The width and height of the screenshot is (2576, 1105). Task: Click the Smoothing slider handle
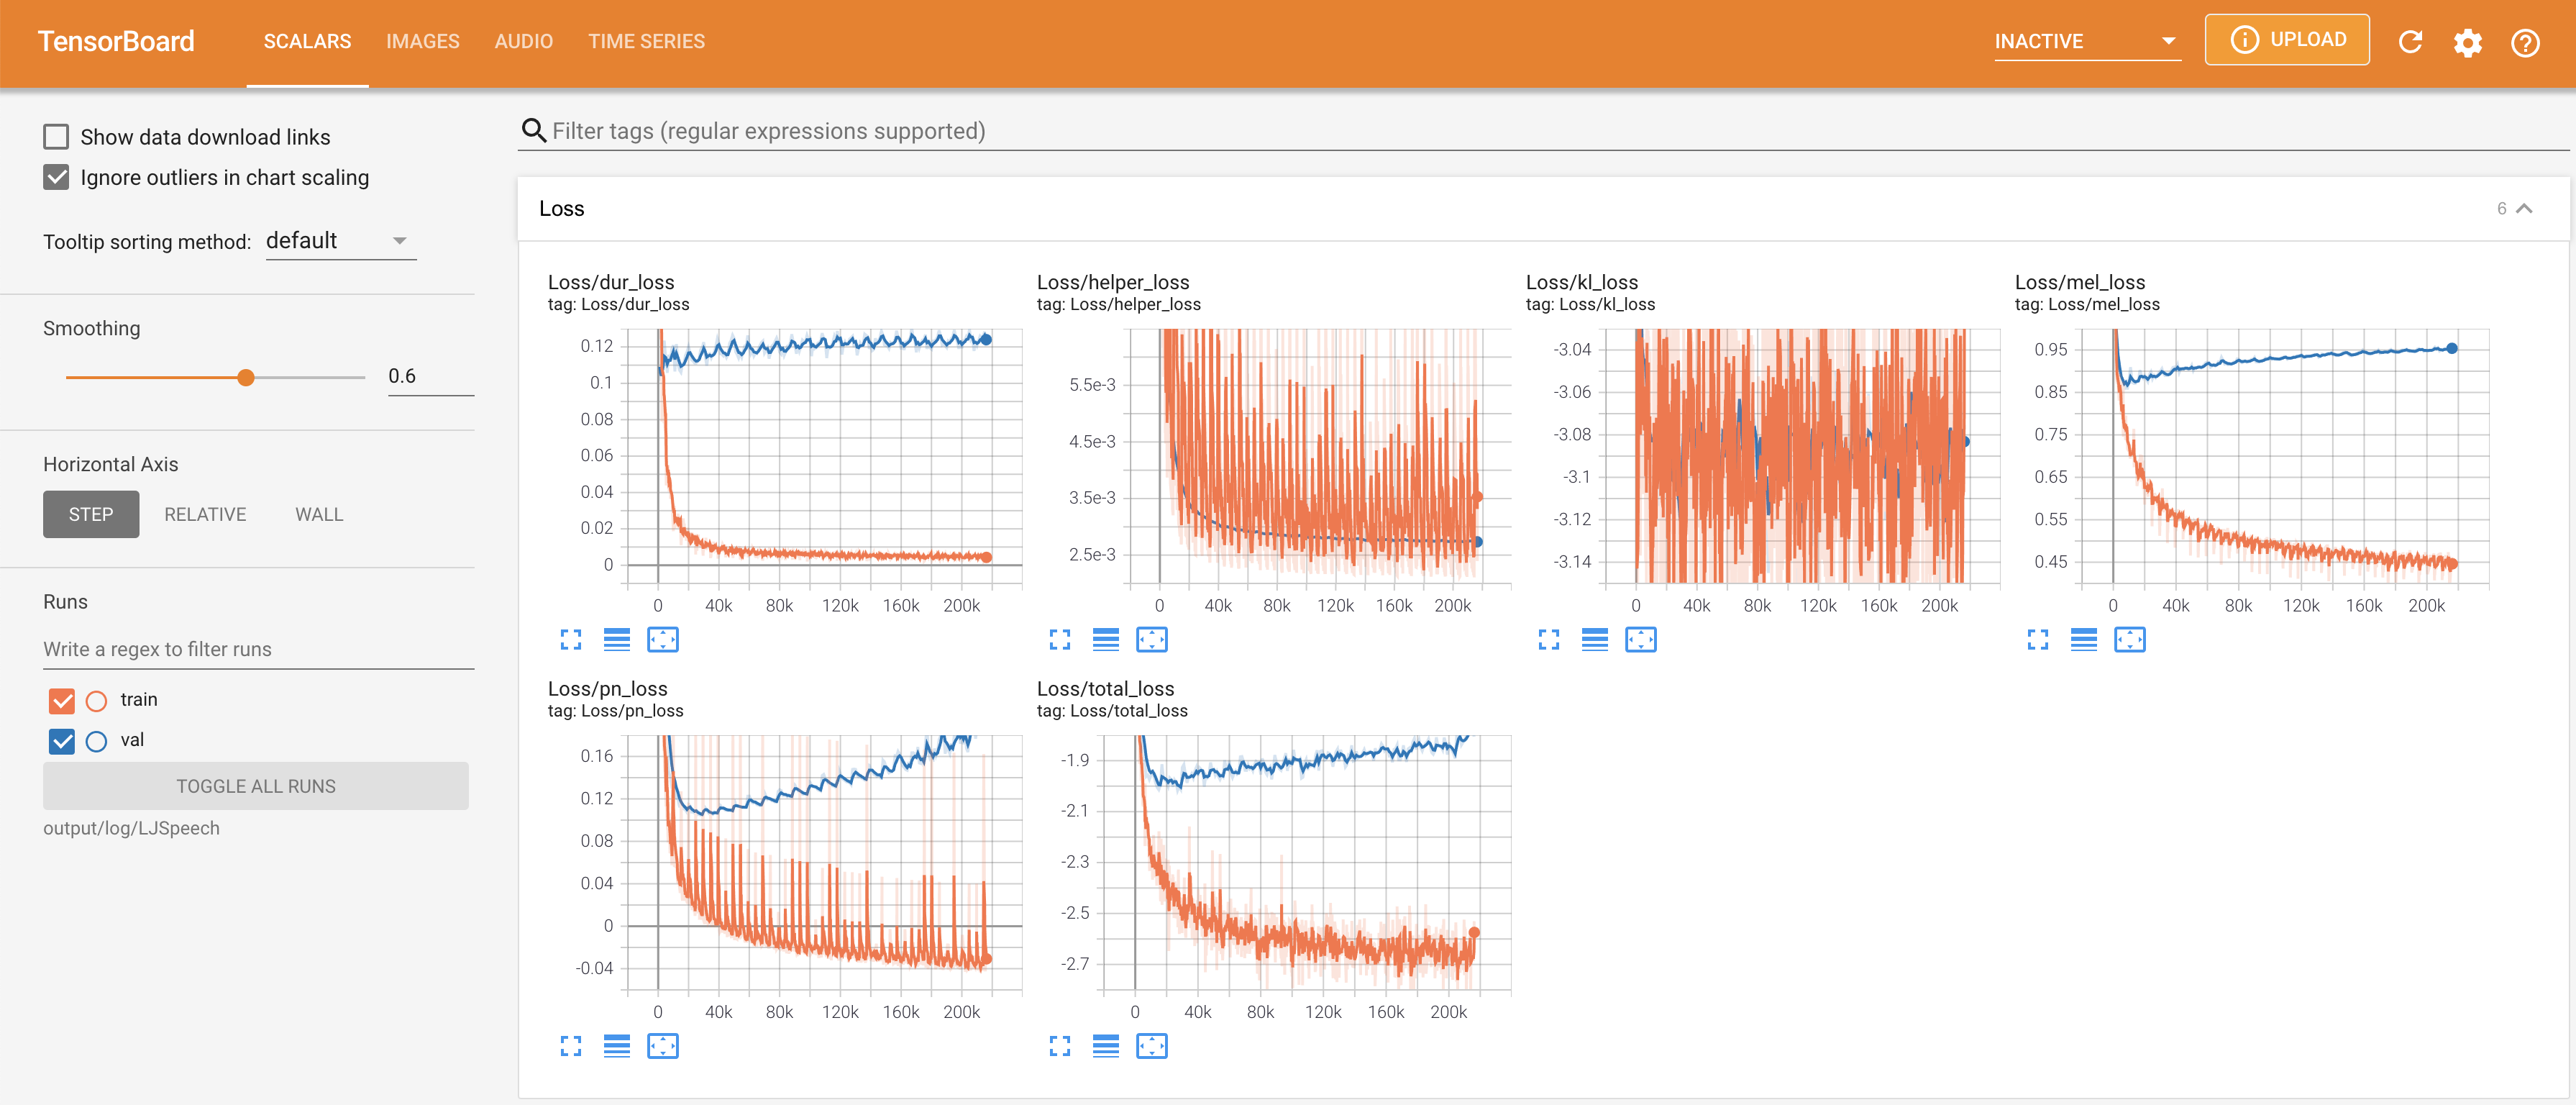pyautogui.click(x=246, y=377)
